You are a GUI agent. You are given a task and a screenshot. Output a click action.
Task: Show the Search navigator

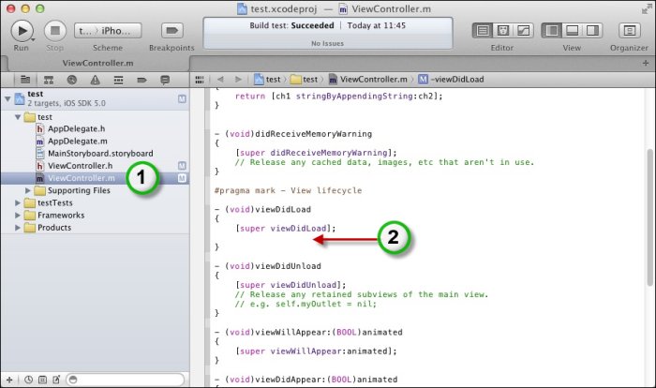[x=72, y=80]
